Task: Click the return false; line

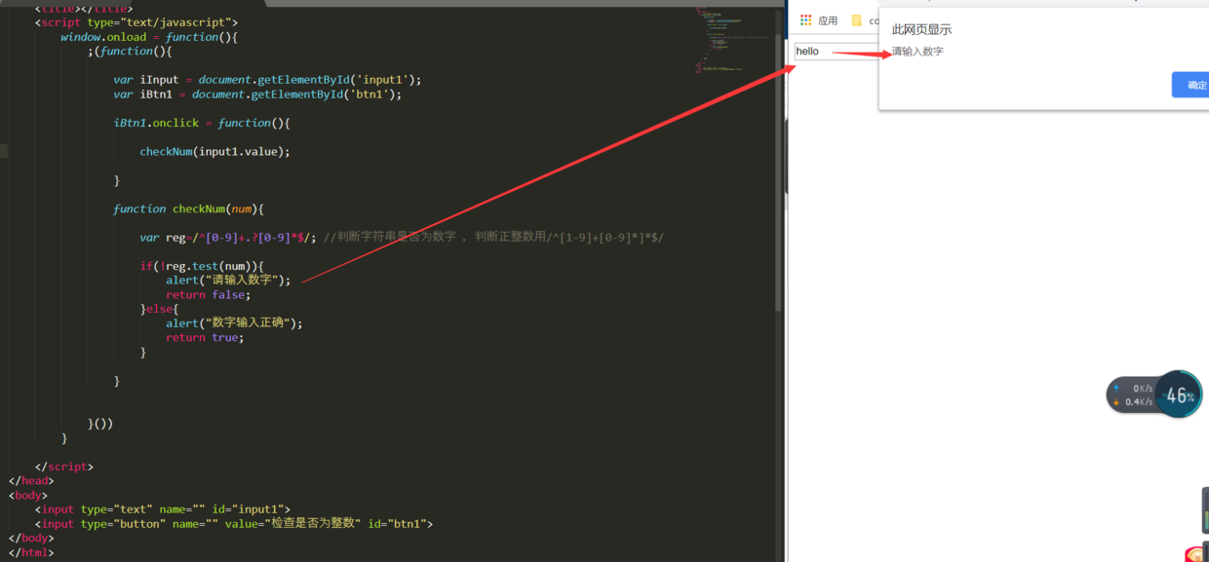Action: [208, 294]
